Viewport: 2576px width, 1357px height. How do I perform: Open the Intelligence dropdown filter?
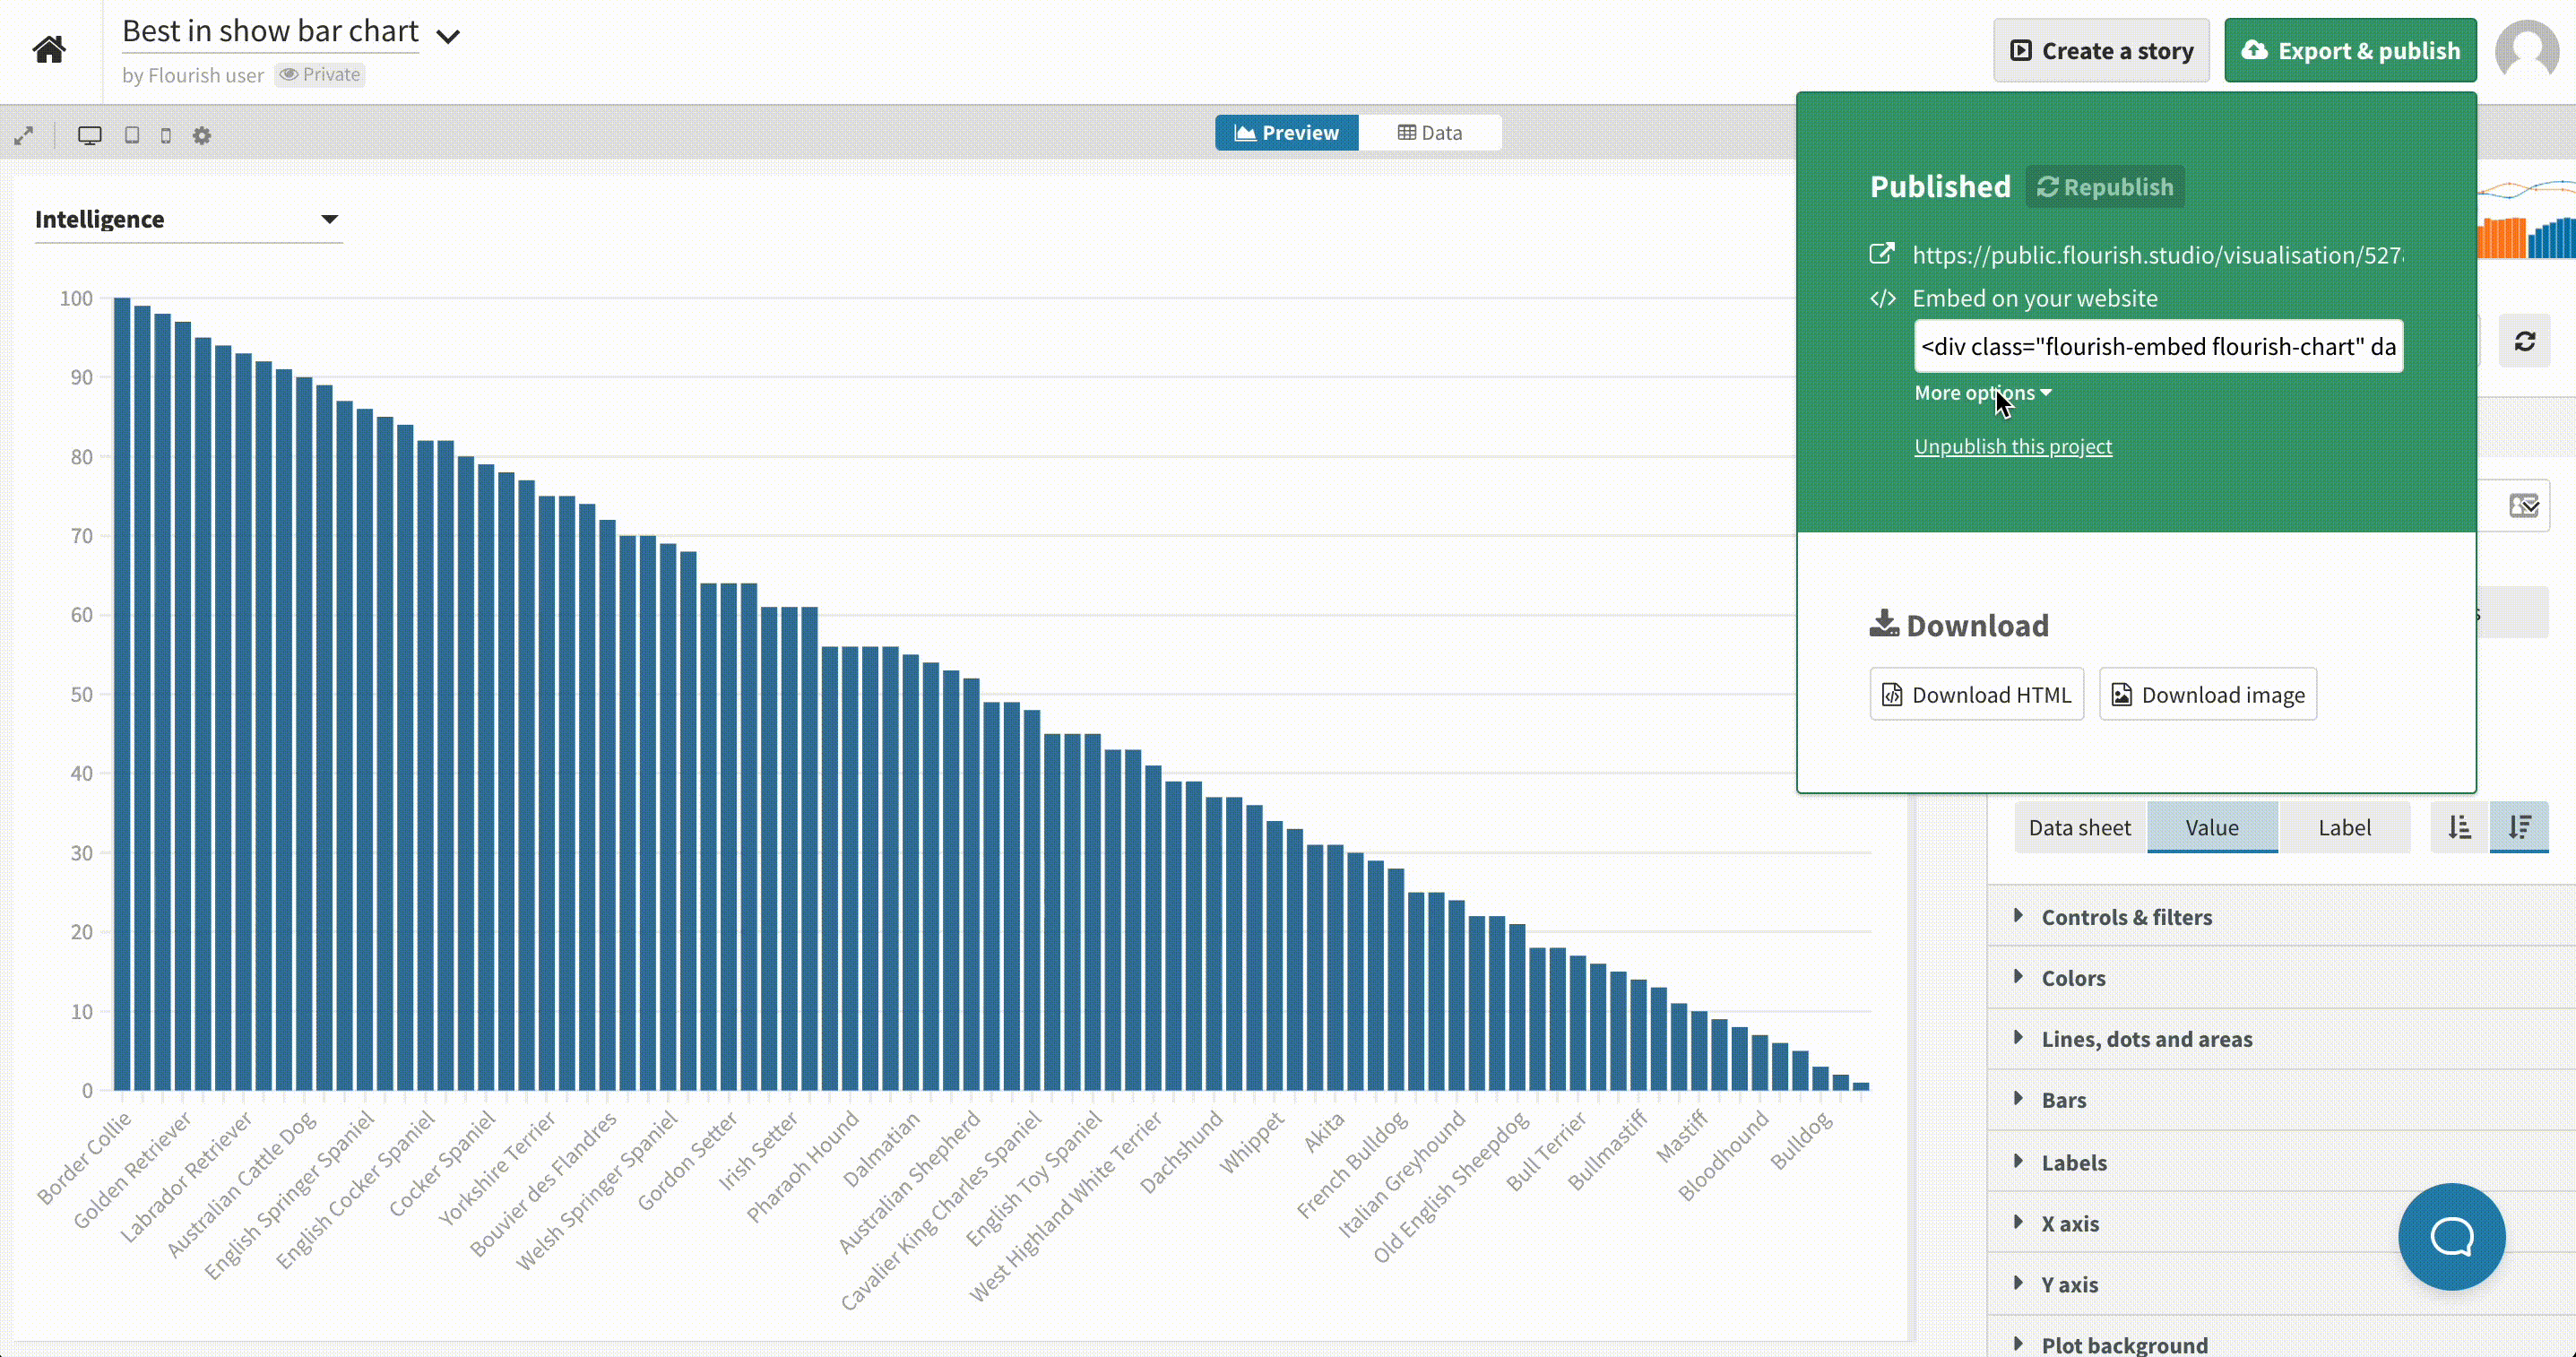pos(188,219)
